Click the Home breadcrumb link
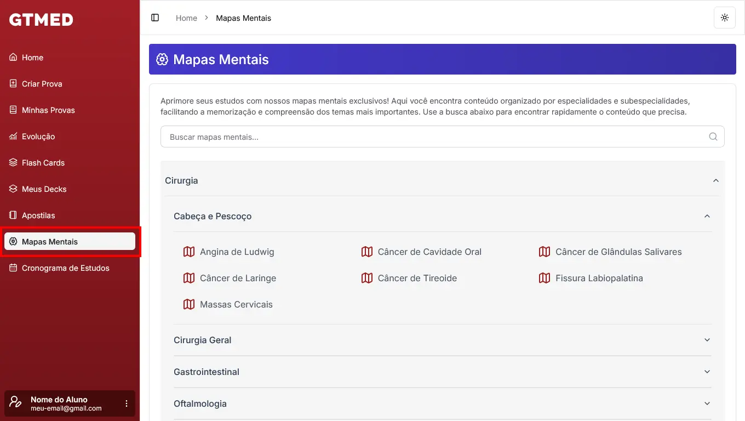The height and width of the screenshot is (421, 745). (186, 18)
